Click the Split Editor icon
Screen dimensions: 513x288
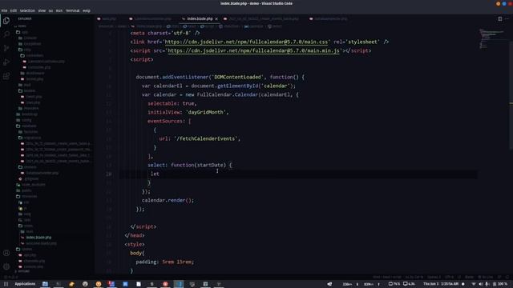499,18
